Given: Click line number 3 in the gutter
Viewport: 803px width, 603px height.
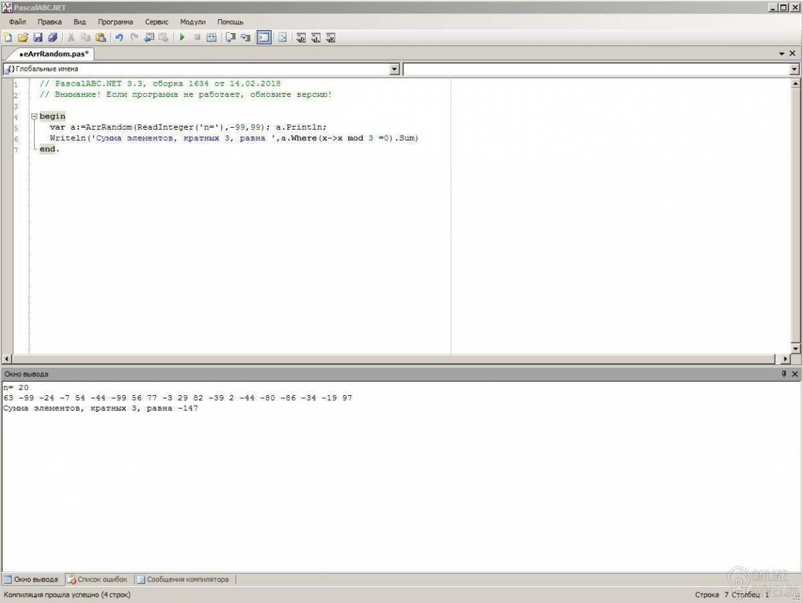Looking at the screenshot, I should 15,106.
